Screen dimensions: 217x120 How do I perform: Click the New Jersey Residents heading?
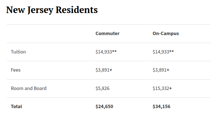coord(52,10)
